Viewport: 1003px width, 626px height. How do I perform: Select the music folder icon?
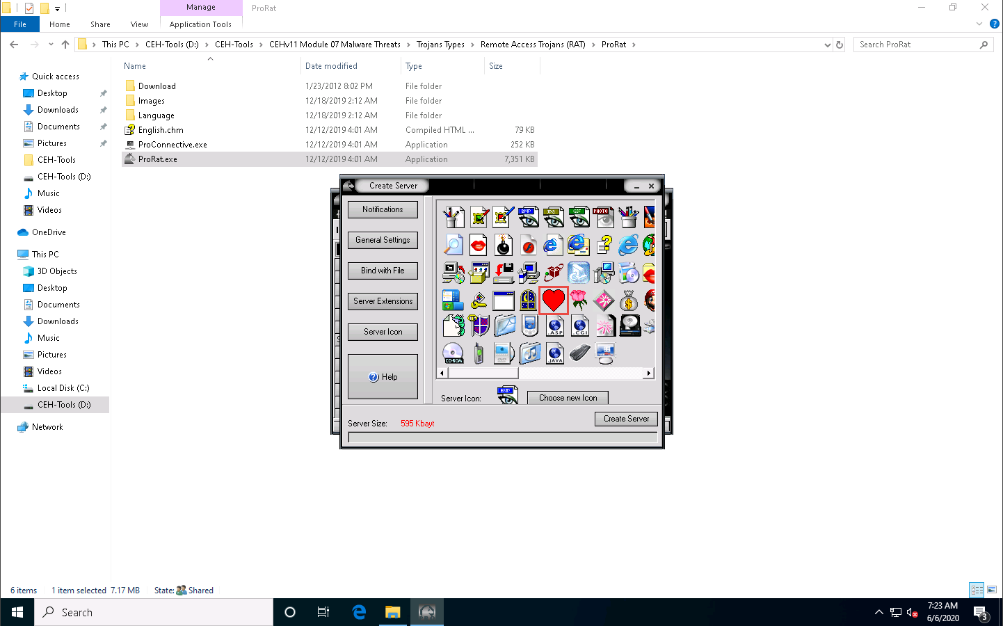tap(529, 353)
